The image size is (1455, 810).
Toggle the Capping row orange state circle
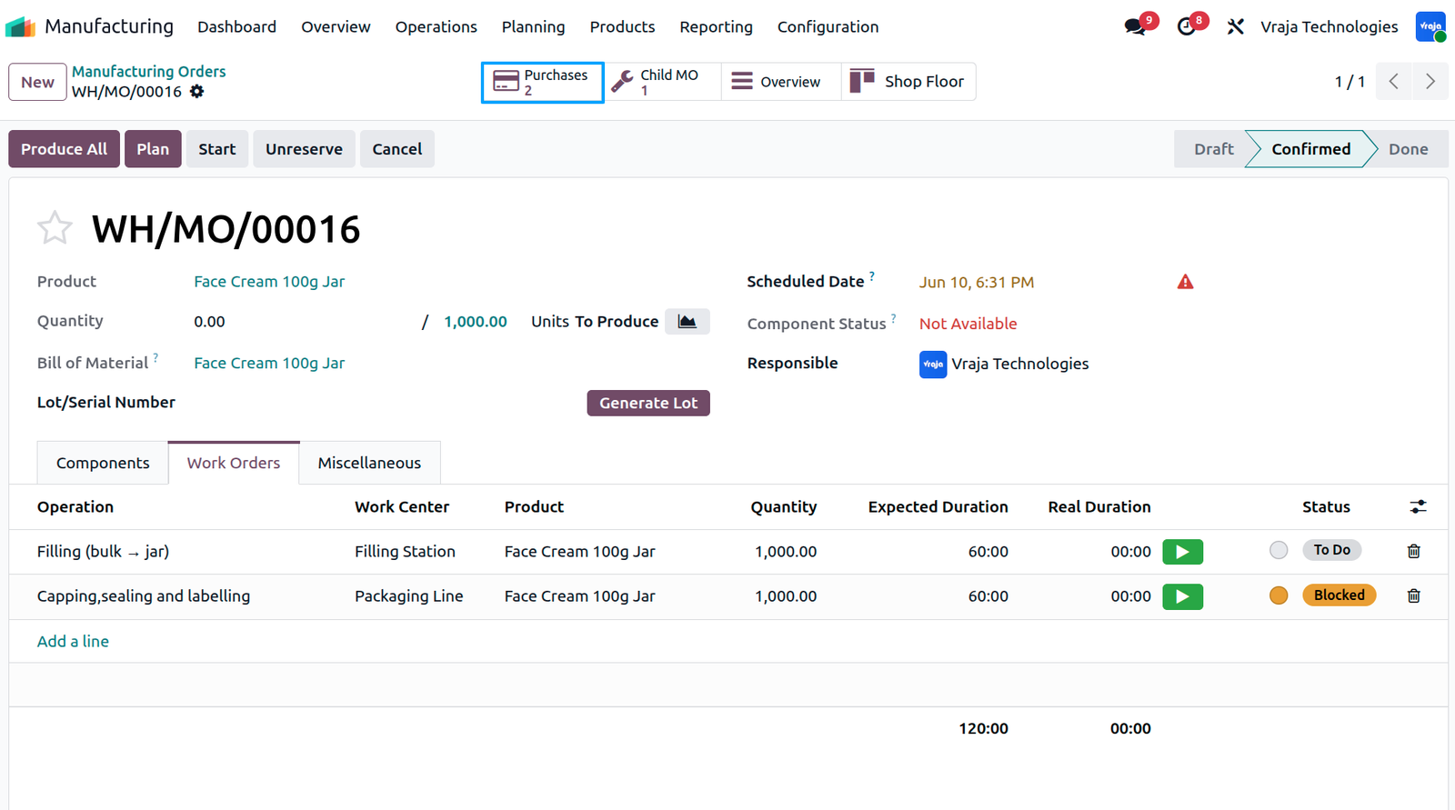[1279, 595]
